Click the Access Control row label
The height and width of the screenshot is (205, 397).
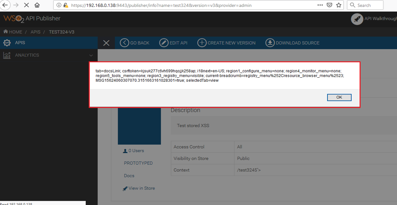(189, 147)
